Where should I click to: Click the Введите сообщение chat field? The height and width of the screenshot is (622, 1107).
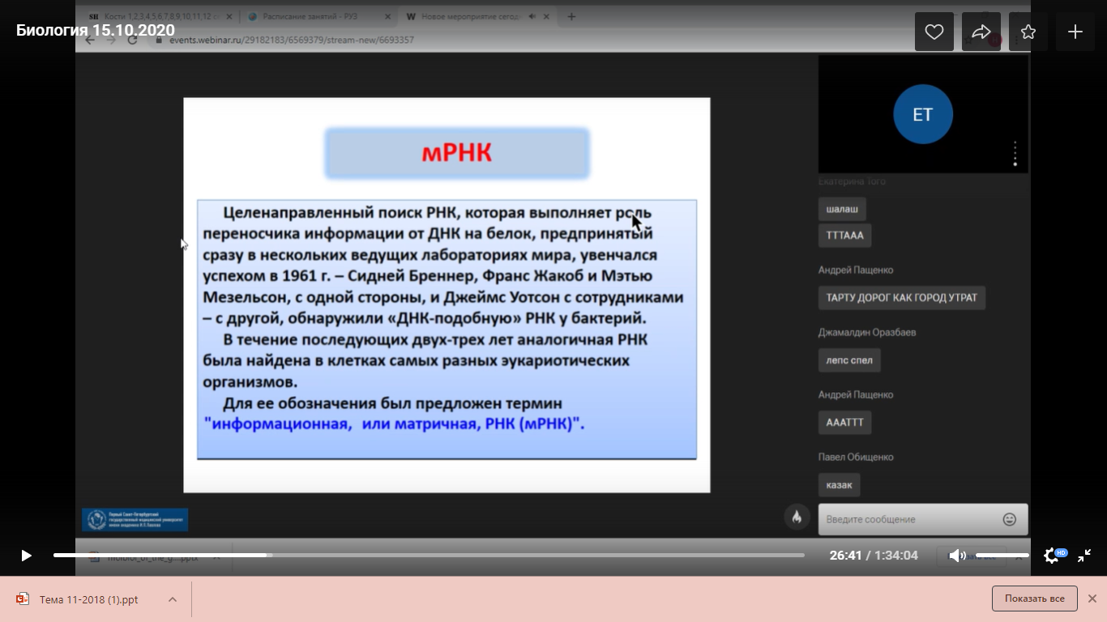point(923,519)
